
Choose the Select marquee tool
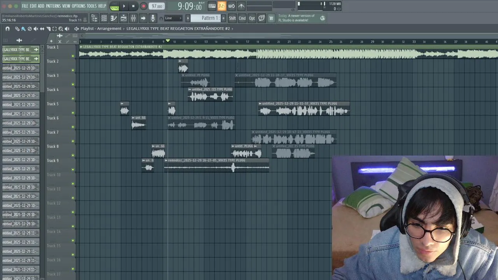54,29
